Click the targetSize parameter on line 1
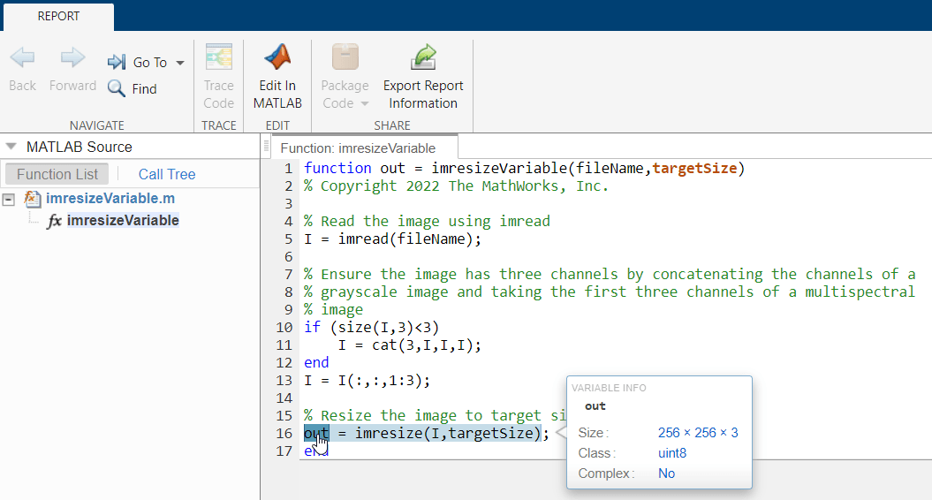Image resolution: width=932 pixels, height=500 pixels. [693, 168]
